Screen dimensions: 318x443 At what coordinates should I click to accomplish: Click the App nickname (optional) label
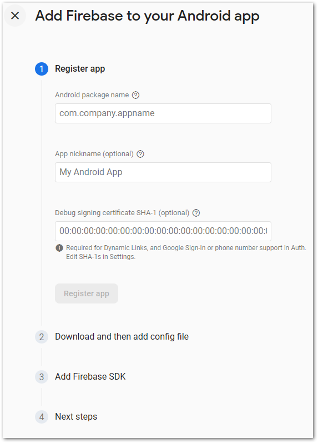[94, 154]
